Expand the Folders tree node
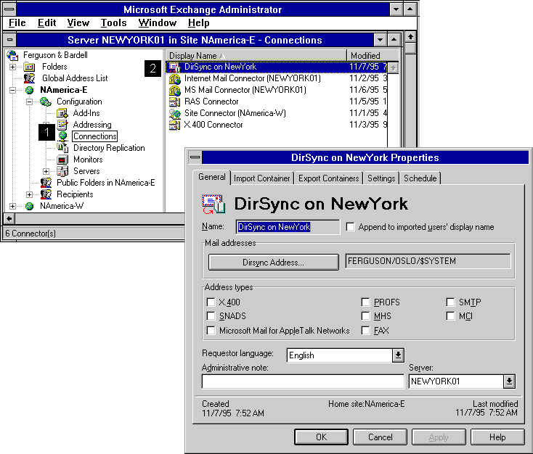 [x=12, y=67]
